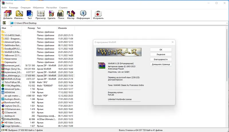Screen dimensions: 229x132
Task: Click the WinRAR books icon in About dialog
Action: (x=102, y=65)
